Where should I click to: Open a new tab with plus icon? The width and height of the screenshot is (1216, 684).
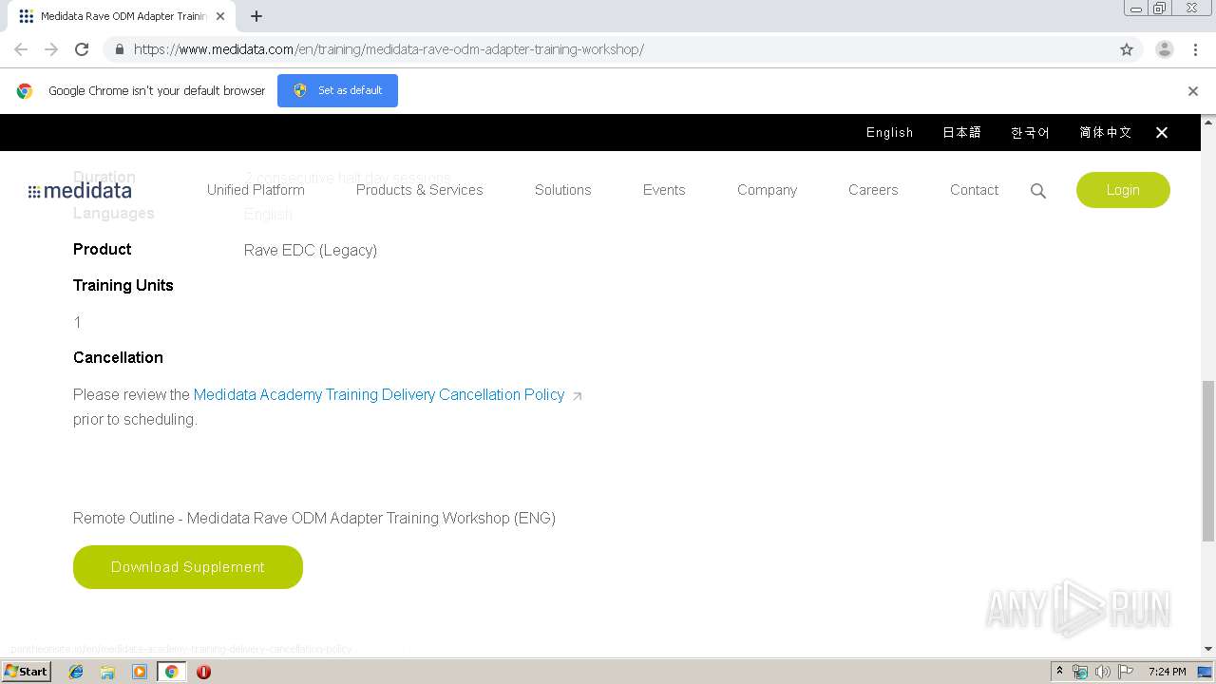click(256, 16)
